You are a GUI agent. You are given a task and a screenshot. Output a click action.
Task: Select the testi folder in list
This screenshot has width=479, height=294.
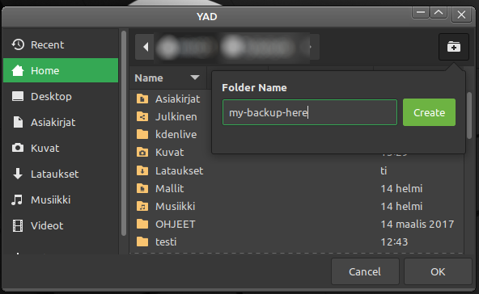click(296, 241)
